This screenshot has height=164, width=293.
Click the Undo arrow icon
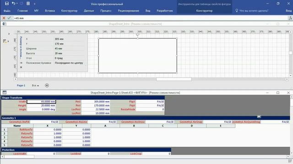(13, 3)
